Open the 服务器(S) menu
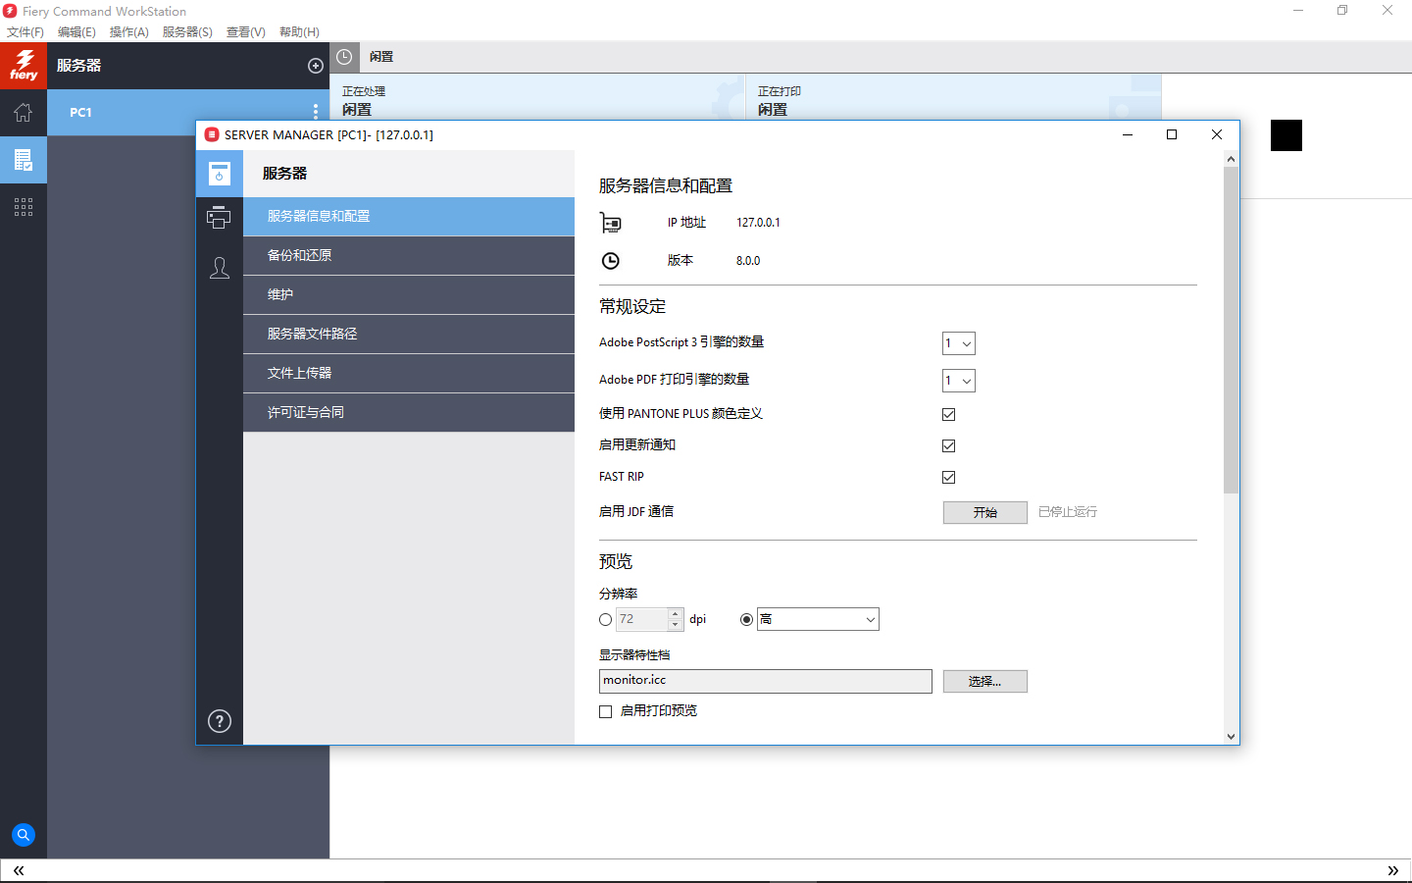Image resolution: width=1412 pixels, height=883 pixels. (x=187, y=31)
